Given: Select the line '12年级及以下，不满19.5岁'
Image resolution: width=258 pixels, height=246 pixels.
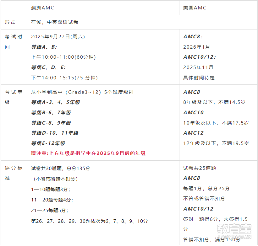Looking at the screenshot, I should pyautogui.click(x=216, y=143).
